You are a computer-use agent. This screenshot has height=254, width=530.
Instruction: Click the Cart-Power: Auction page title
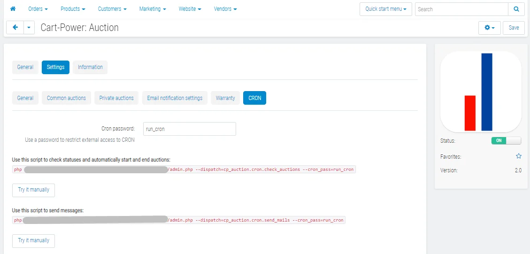pos(79,28)
